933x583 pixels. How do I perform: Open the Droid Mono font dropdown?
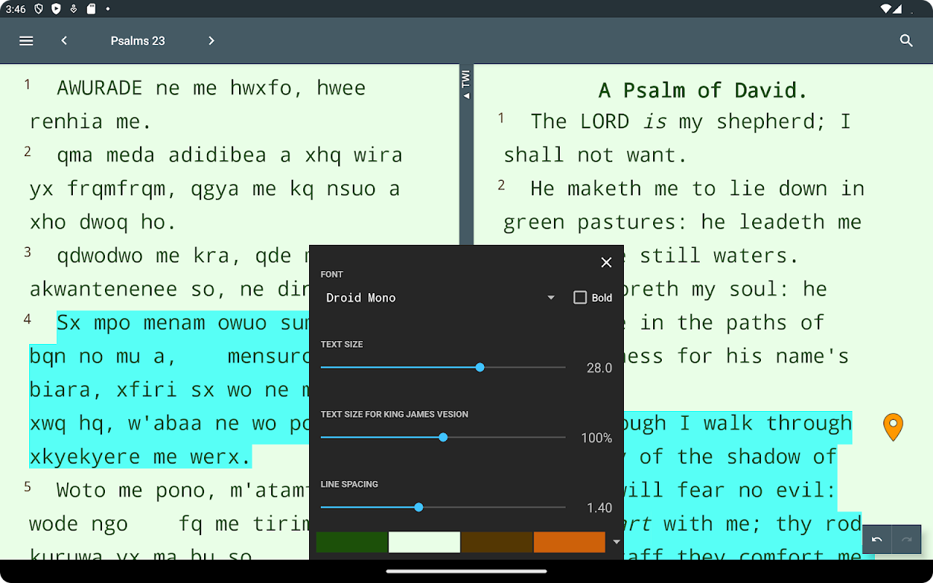(440, 297)
